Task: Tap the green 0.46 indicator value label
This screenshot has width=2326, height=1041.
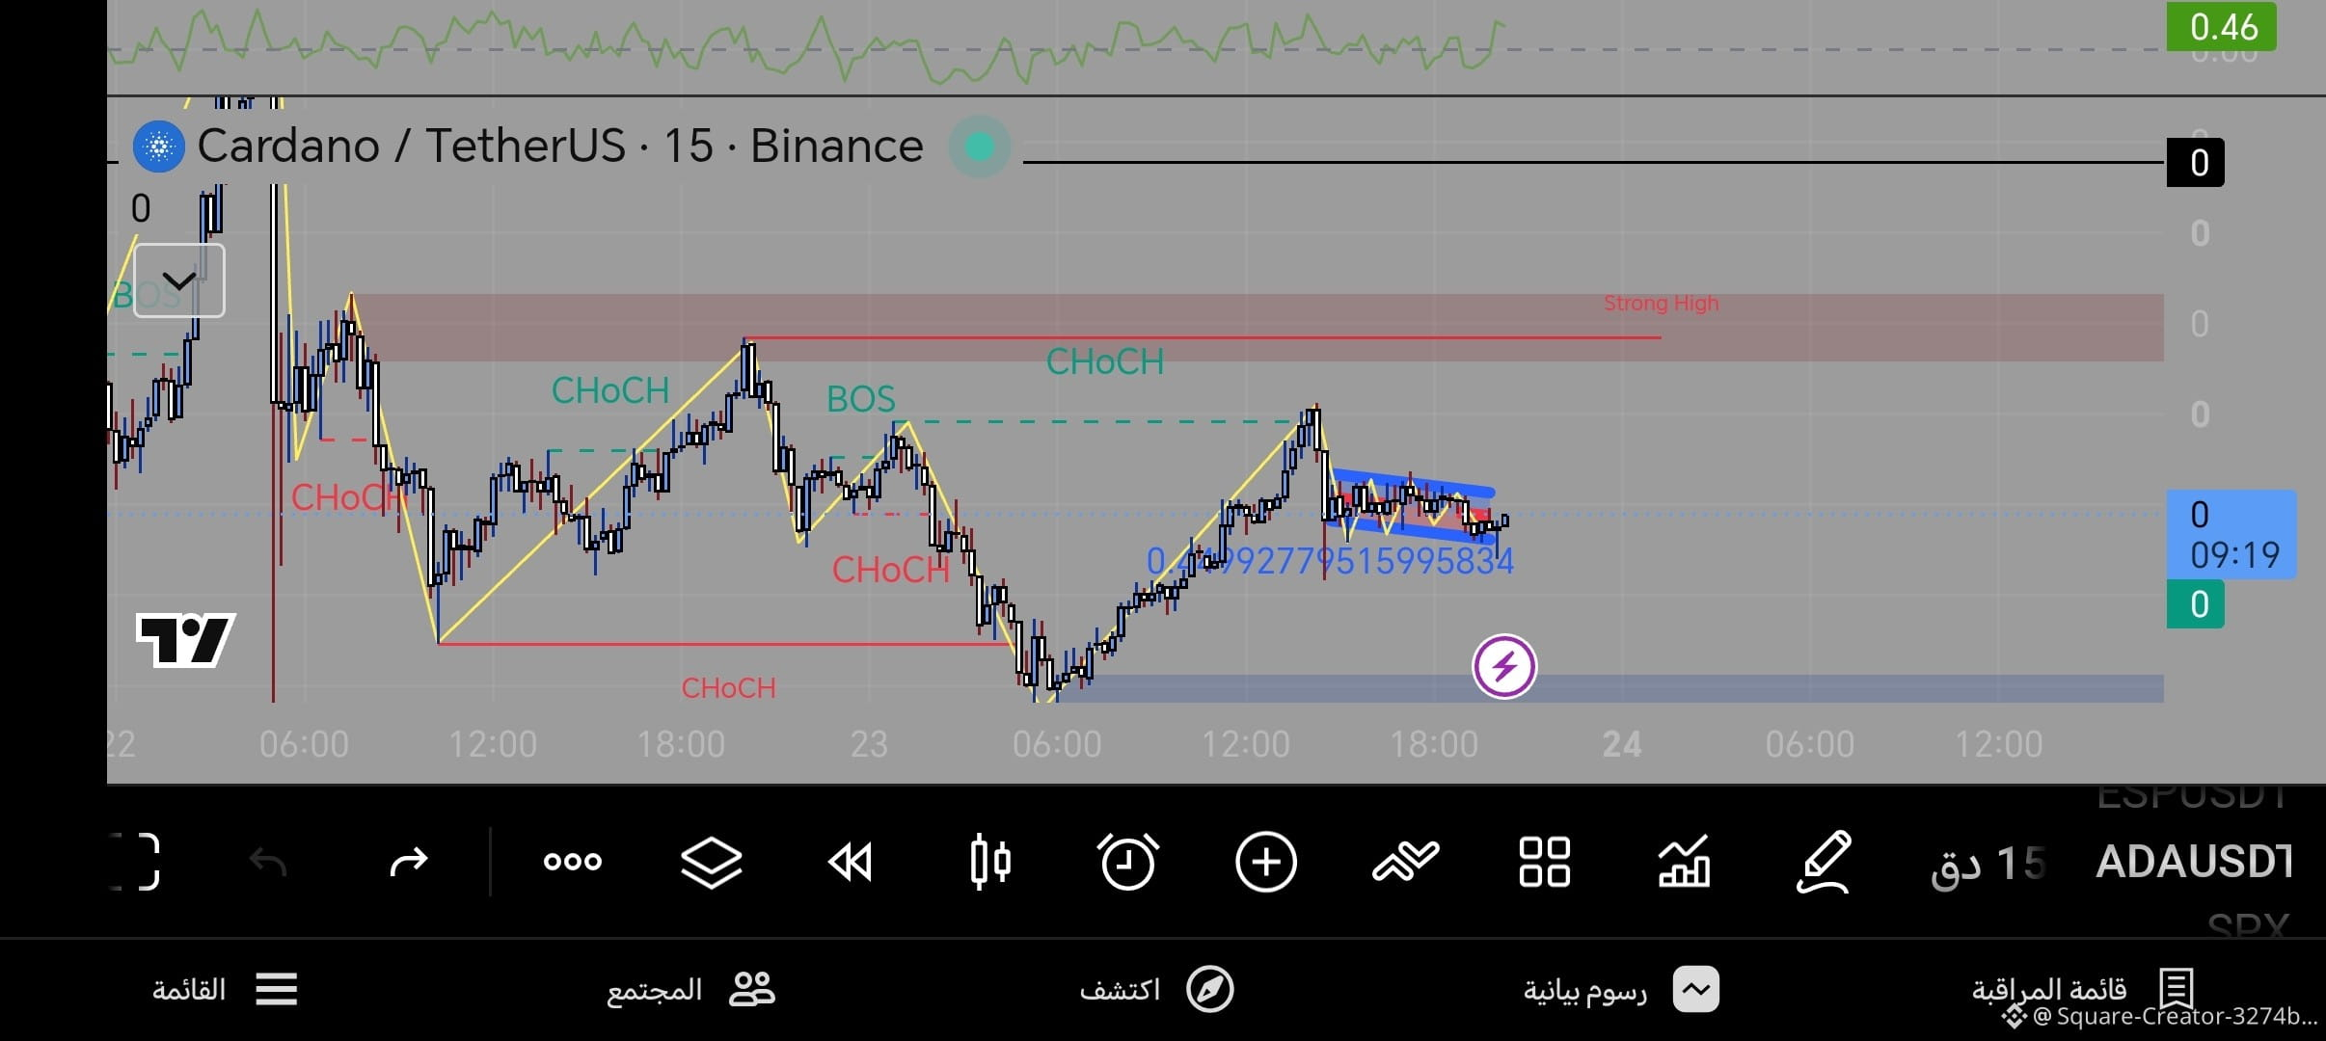Action: click(x=2222, y=26)
